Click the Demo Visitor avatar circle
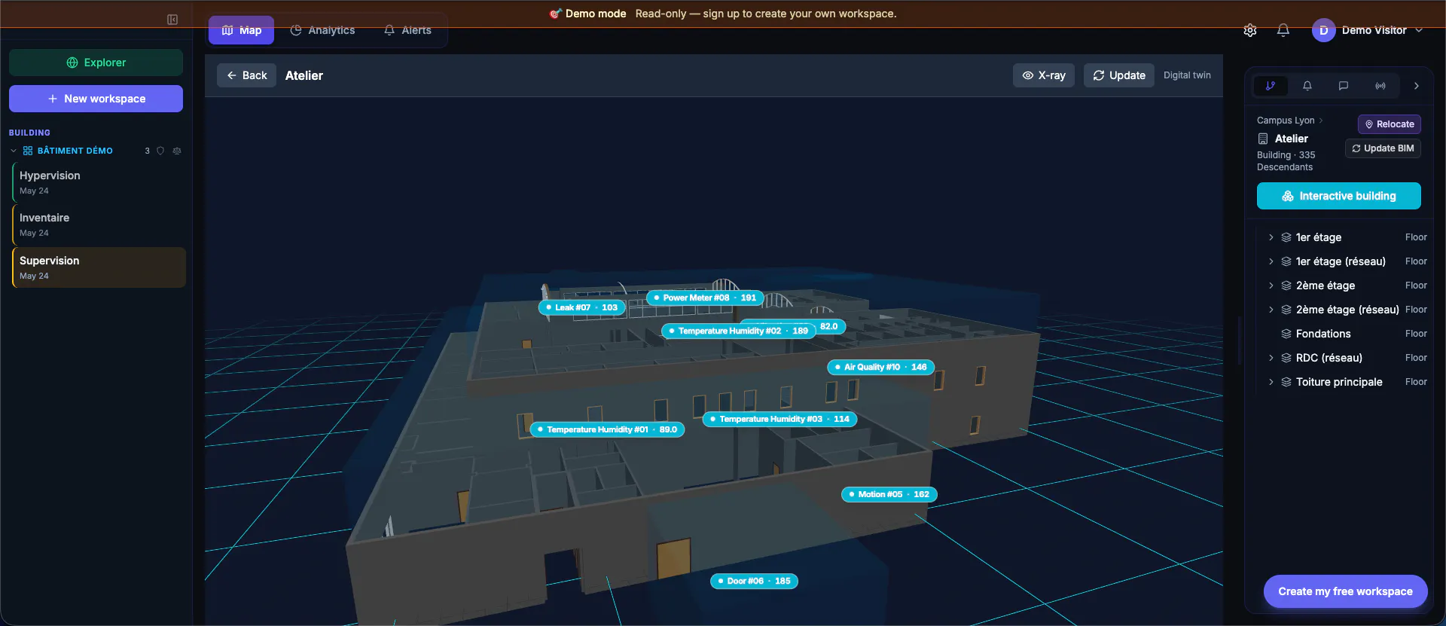Image resolution: width=1446 pixels, height=626 pixels. coord(1323,30)
